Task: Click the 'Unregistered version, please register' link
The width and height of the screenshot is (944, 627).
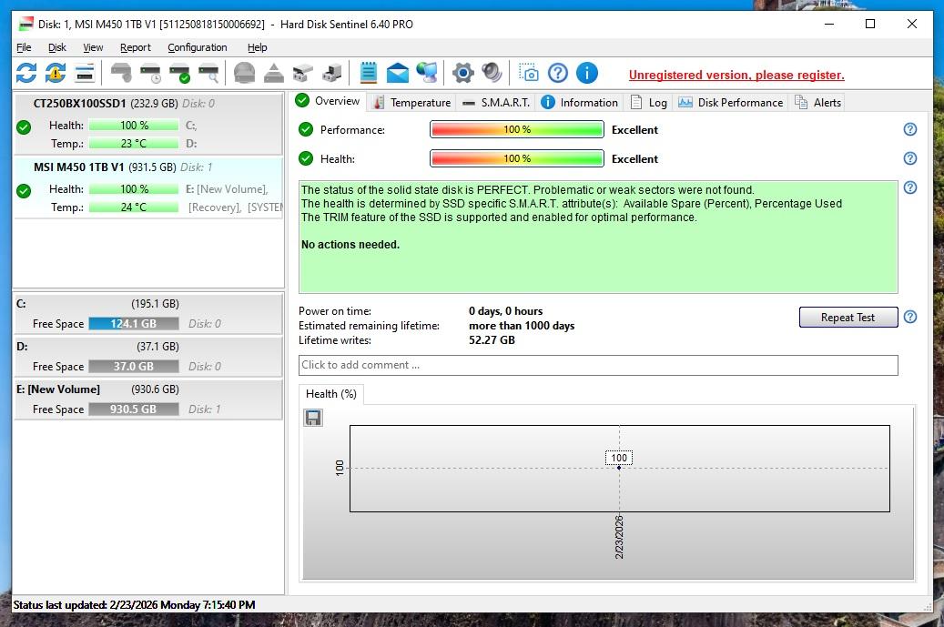Action: [x=736, y=75]
